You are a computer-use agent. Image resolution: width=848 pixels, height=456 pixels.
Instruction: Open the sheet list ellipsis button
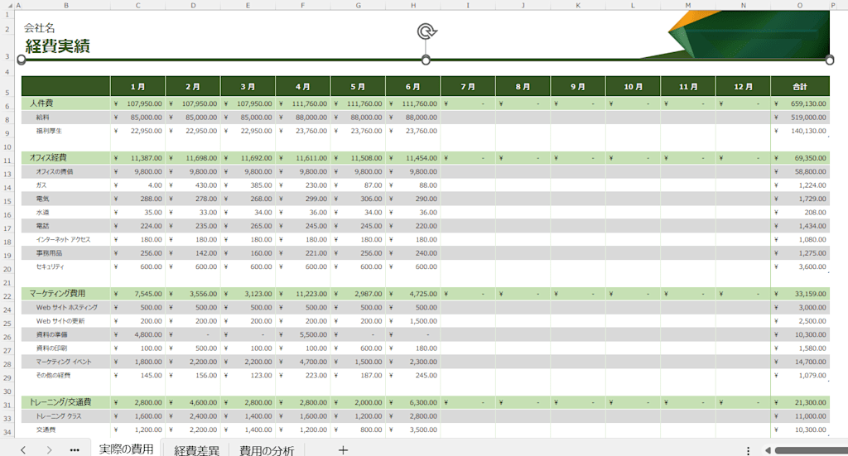click(x=75, y=449)
